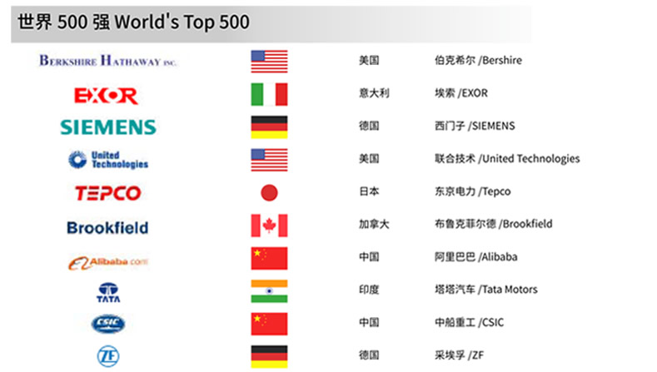Click US flag in United Technologies row
The height and width of the screenshot is (372, 657).
(x=269, y=160)
